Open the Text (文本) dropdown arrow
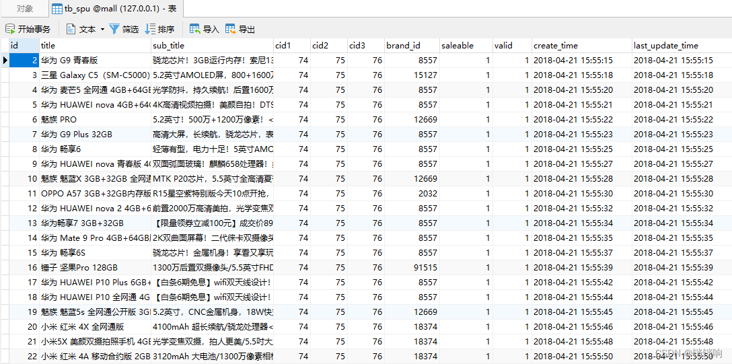Screen dimensions: 732x364 [x=102, y=30]
